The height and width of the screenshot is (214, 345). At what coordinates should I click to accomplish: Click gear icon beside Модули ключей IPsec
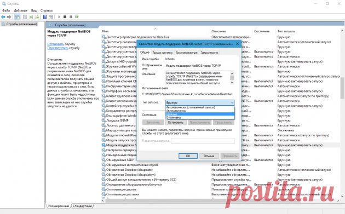tap(104, 135)
